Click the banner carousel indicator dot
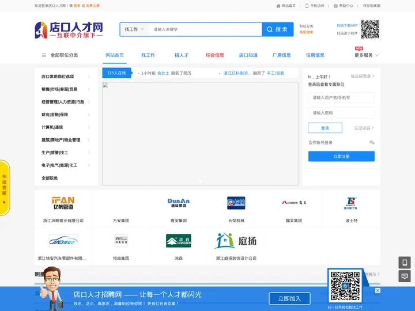 [201, 181]
